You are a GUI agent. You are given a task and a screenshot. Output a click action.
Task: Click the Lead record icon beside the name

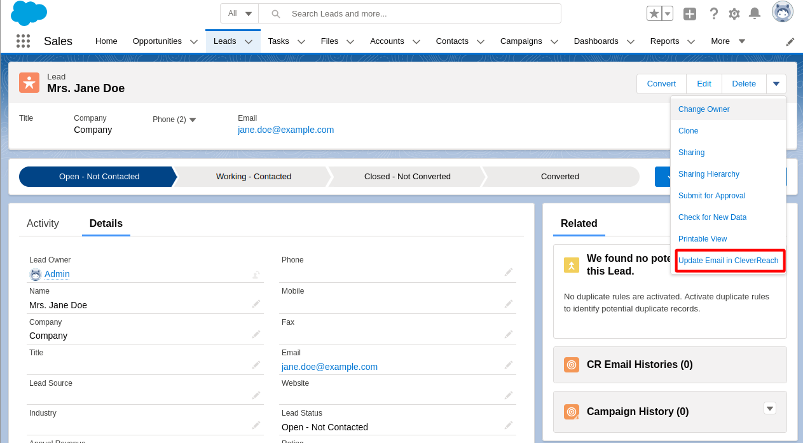point(29,83)
